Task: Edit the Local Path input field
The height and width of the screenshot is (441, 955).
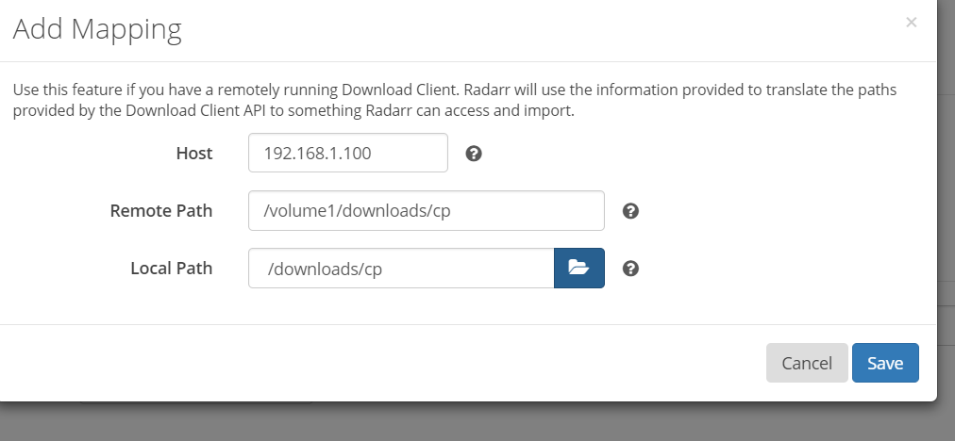Action: tap(401, 268)
